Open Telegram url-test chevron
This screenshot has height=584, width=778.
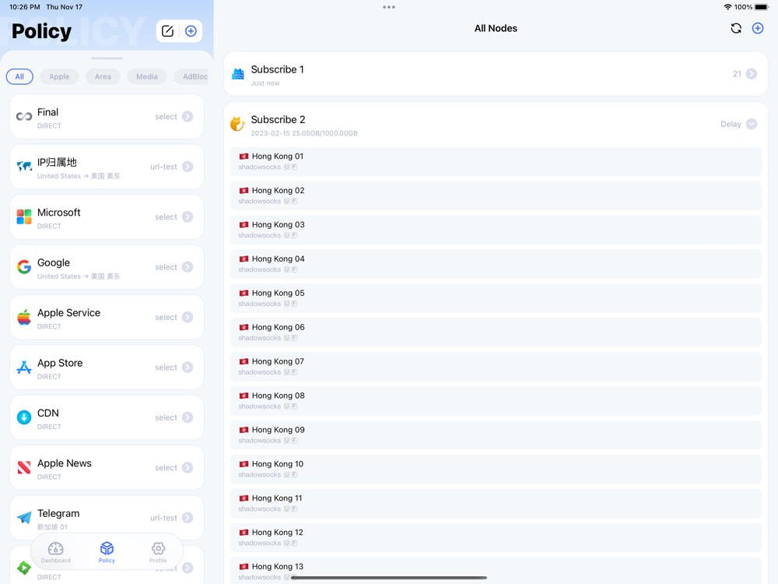coord(187,518)
